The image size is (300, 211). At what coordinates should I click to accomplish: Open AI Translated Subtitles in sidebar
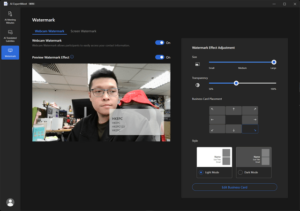10,36
